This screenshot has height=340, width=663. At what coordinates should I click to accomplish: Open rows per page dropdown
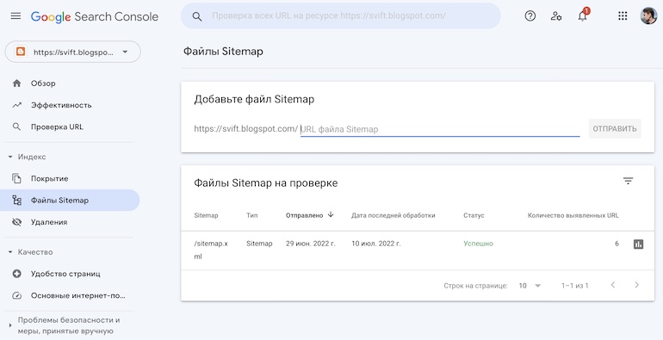(x=530, y=286)
